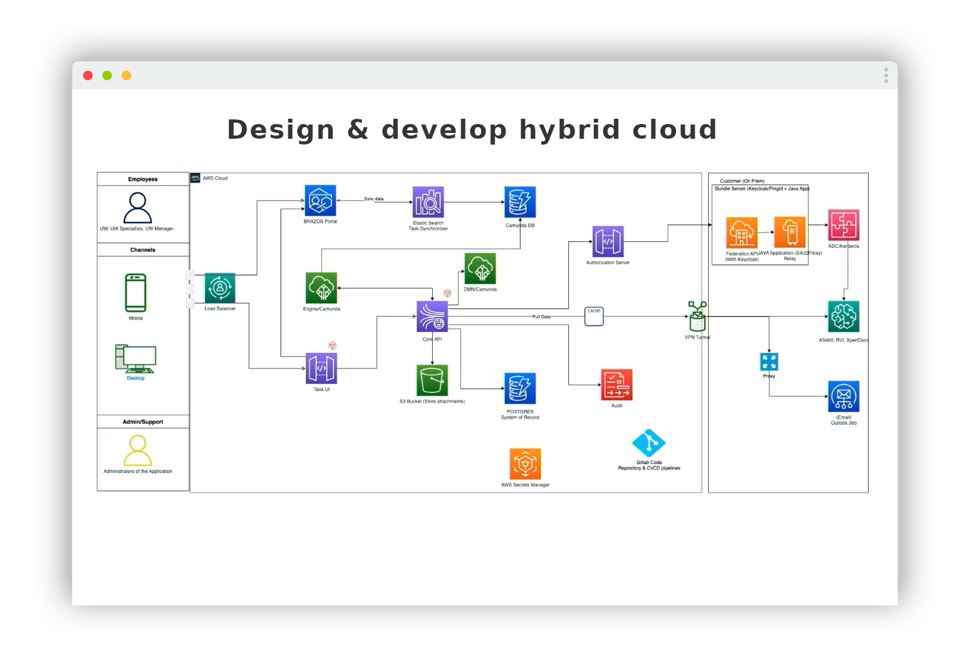Select the 'Employees' section header

tap(143, 179)
